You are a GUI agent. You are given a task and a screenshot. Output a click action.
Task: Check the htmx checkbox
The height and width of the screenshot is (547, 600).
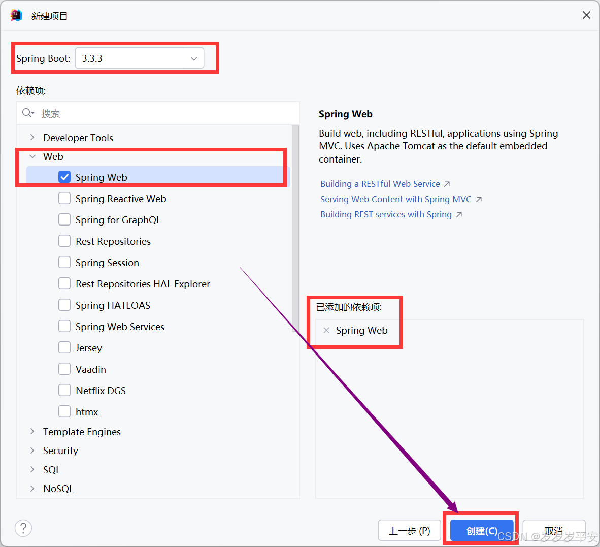pyautogui.click(x=64, y=411)
